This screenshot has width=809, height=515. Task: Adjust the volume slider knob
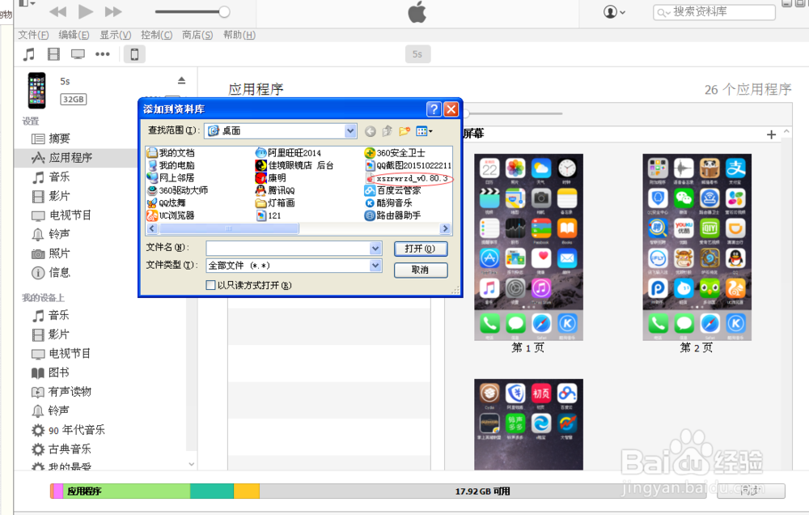point(224,11)
